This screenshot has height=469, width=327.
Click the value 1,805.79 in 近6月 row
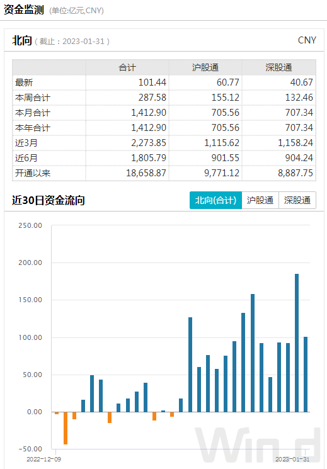pos(149,158)
